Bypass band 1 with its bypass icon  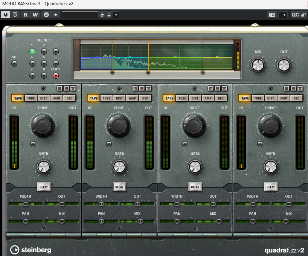(x=73, y=88)
